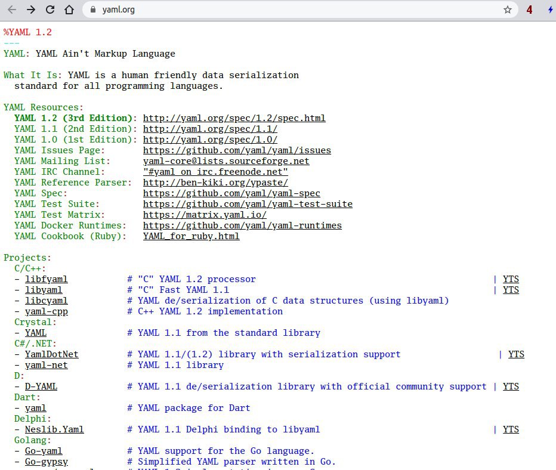Viewport: 556px width, 470px height.
Task: Open the ben-kiki.org/ypaste reference parser link
Action: [215, 183]
